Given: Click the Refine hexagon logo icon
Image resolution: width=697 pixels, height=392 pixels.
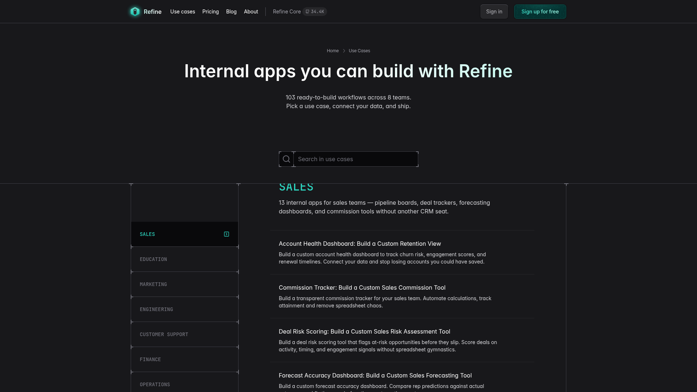Looking at the screenshot, I should coord(135,12).
